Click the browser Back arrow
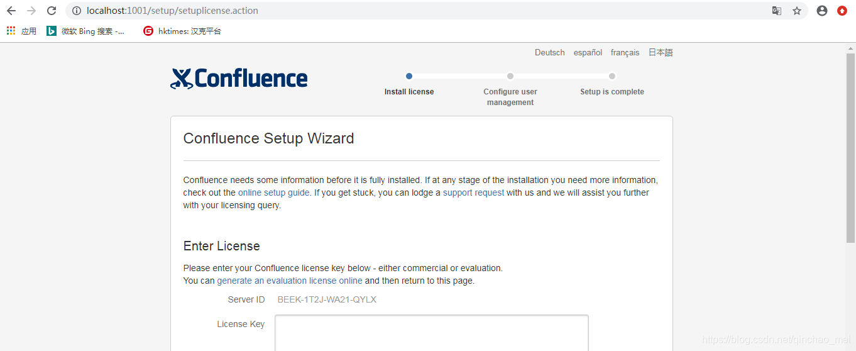The width and height of the screenshot is (856, 351). (11, 11)
